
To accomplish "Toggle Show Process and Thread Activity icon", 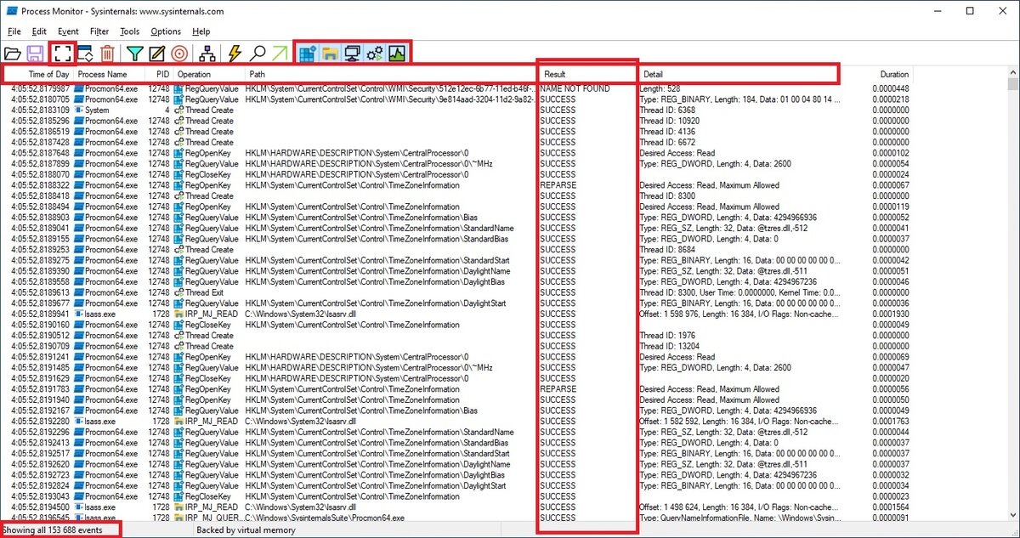I will point(375,54).
